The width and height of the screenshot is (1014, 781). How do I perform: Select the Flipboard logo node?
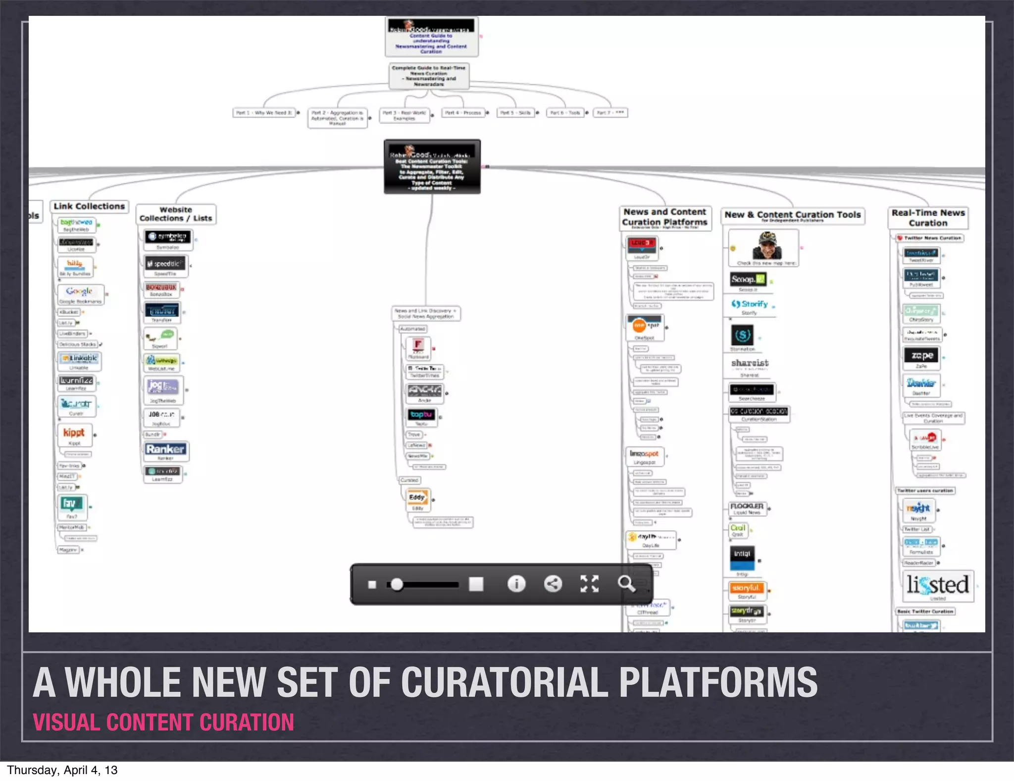pos(418,348)
